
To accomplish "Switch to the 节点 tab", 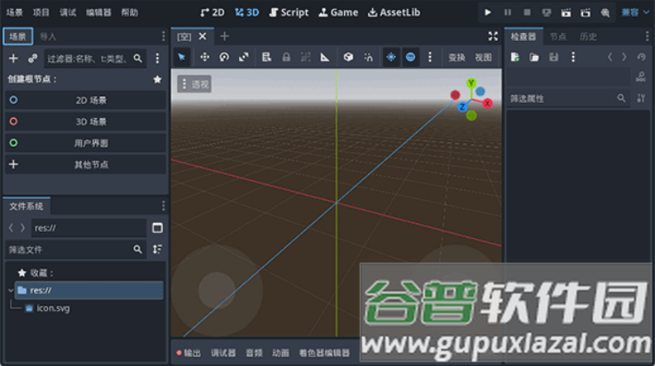I will click(557, 36).
